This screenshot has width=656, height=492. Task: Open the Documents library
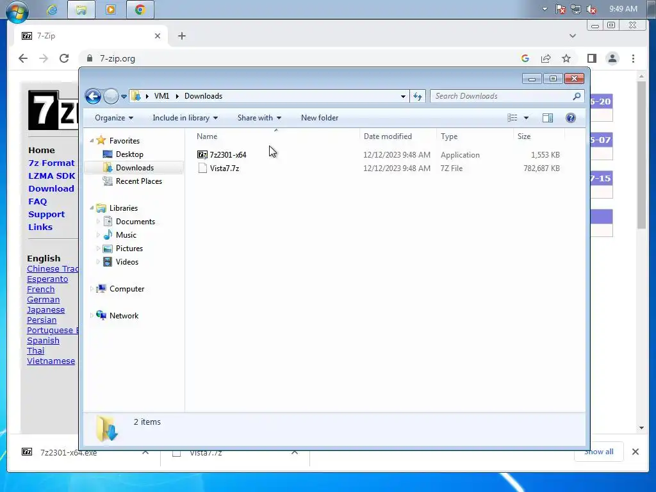click(x=135, y=221)
